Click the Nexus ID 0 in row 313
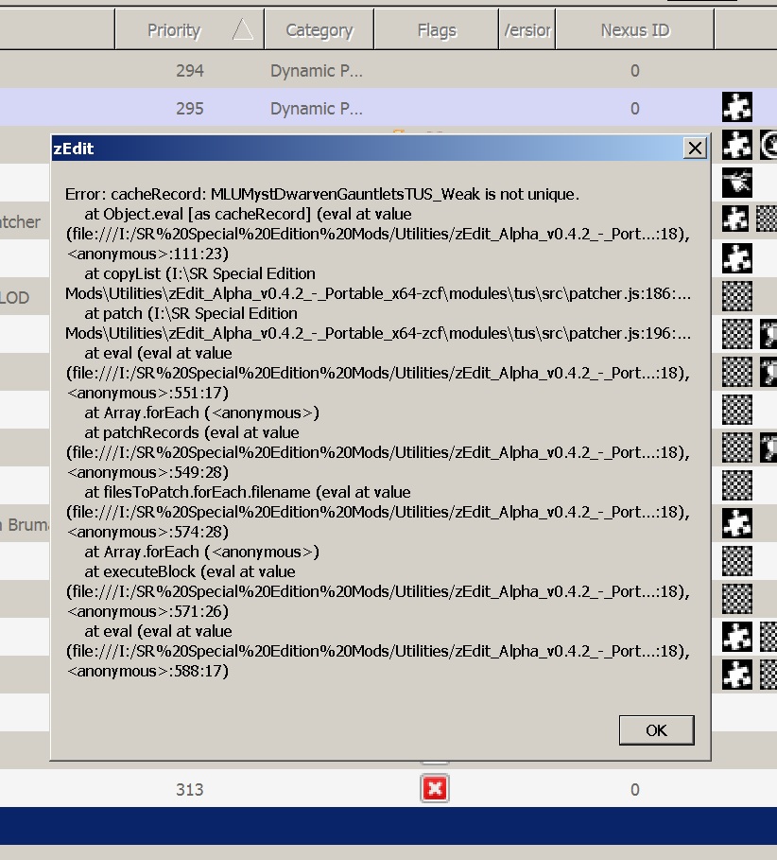The image size is (777, 860). pos(634,790)
